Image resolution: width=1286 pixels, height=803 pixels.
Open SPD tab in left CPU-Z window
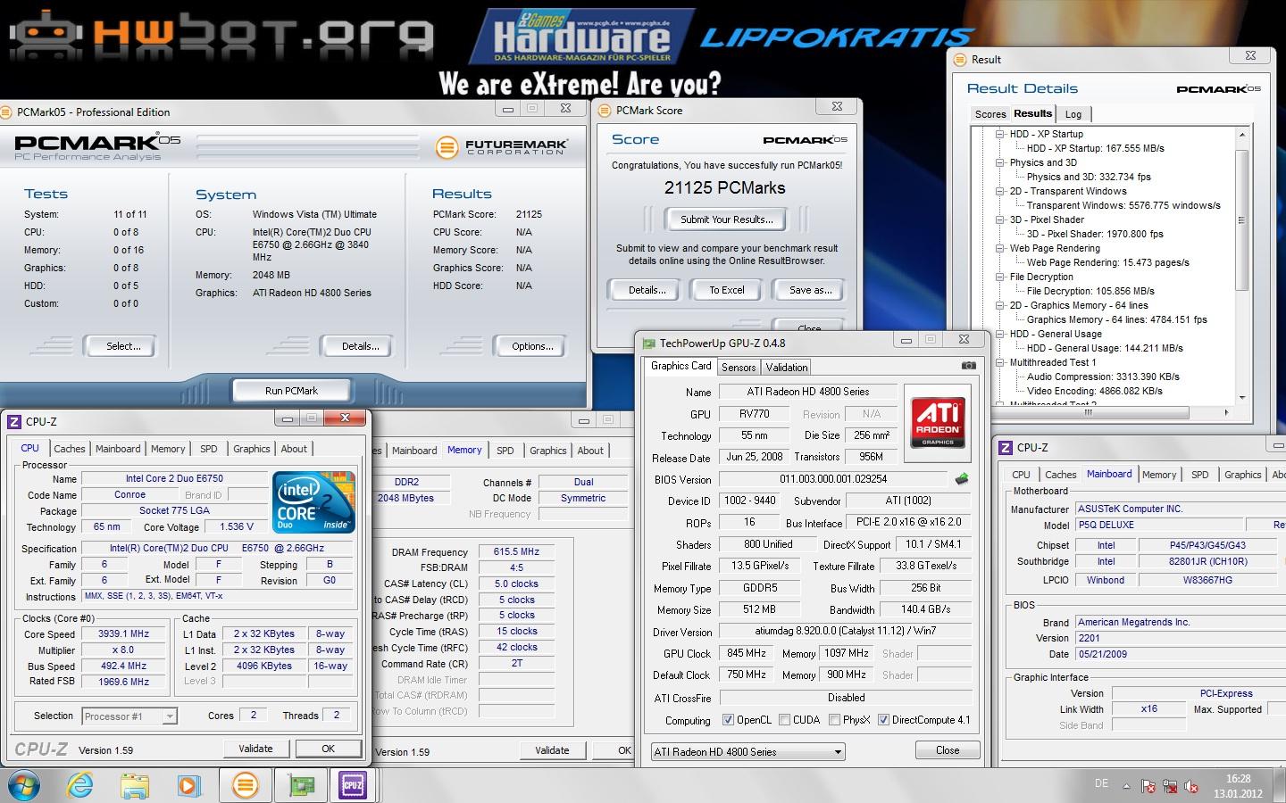point(209,449)
